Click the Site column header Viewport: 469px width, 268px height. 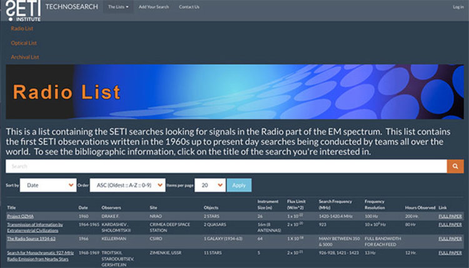153,207
